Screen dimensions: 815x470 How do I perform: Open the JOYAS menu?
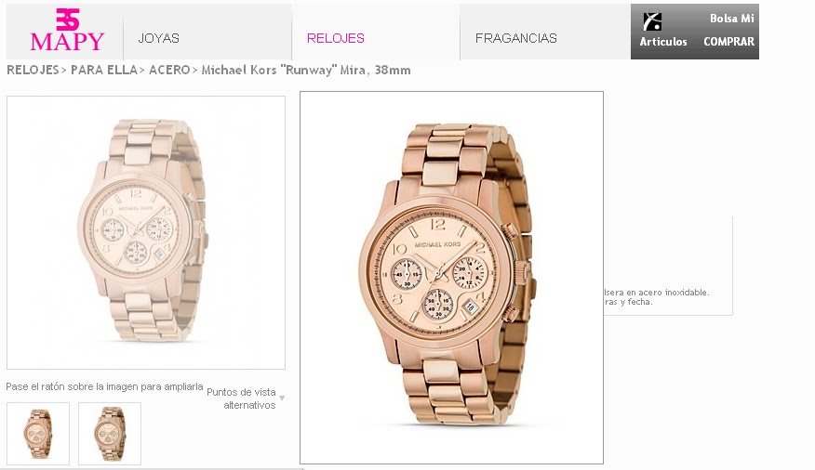158,38
